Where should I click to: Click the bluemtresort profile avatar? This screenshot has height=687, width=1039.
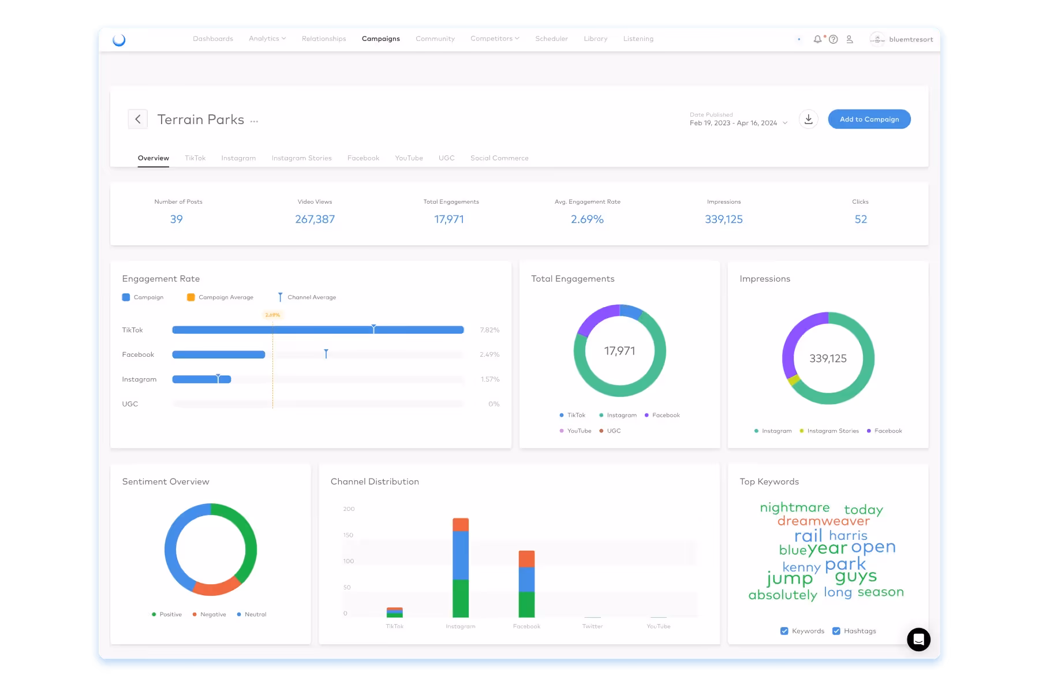point(877,39)
